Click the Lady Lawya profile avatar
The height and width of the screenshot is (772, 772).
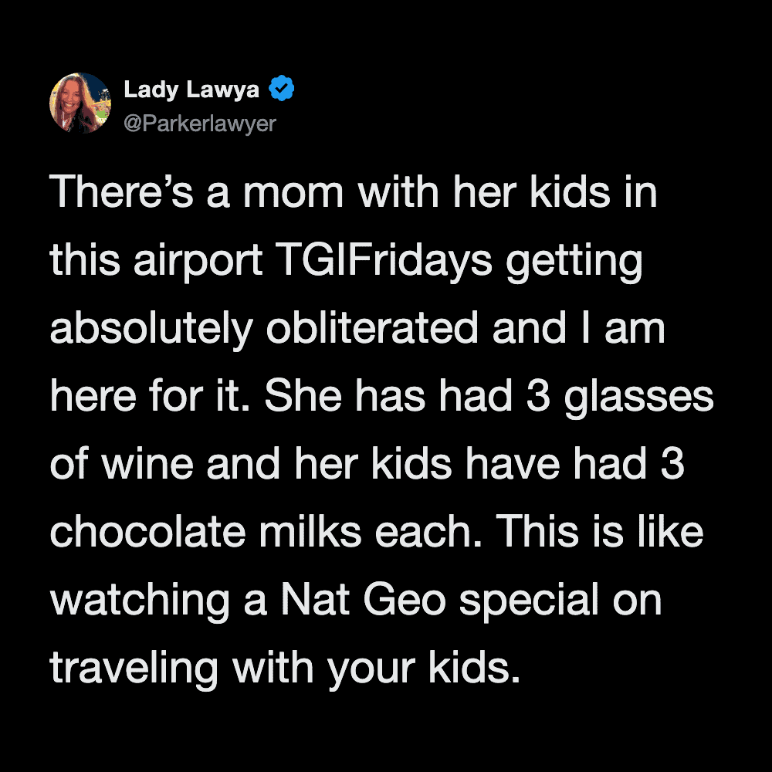coord(80,103)
